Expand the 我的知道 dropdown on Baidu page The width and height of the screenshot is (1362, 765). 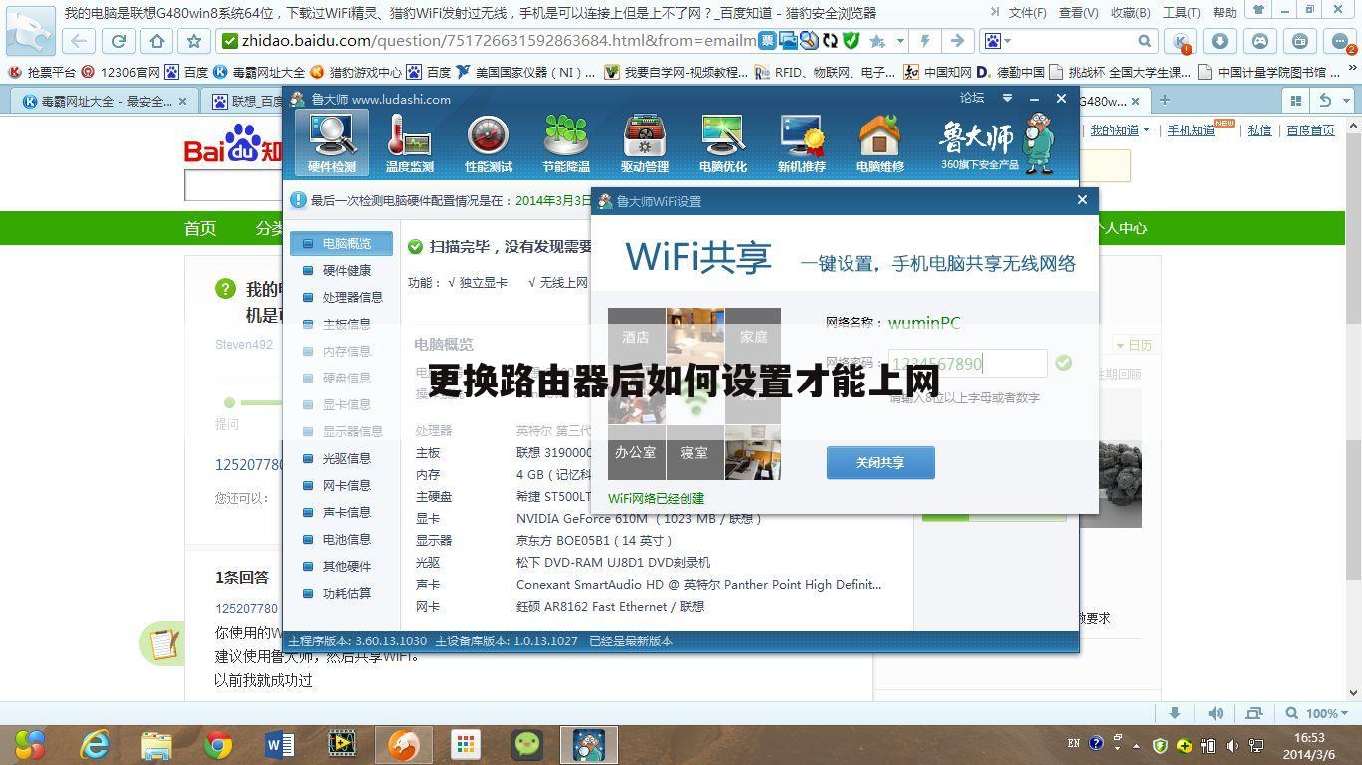(x=1146, y=130)
